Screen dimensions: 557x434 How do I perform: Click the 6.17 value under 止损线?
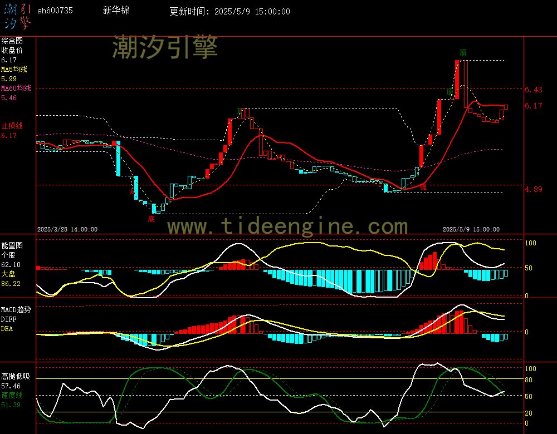[9, 136]
